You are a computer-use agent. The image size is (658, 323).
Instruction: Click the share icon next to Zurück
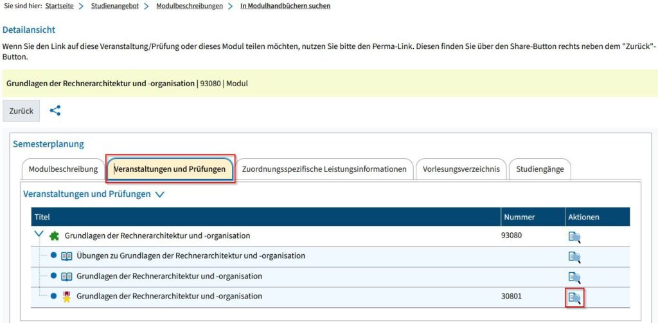[55, 111]
